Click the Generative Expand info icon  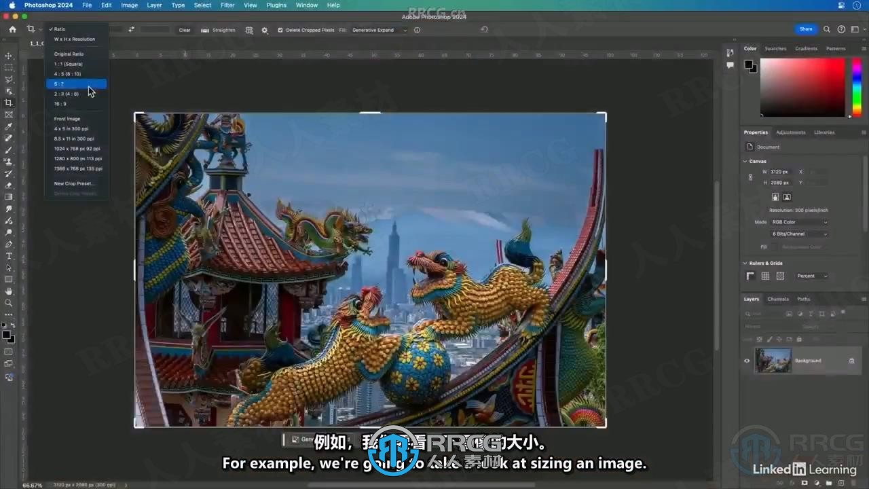(x=417, y=30)
